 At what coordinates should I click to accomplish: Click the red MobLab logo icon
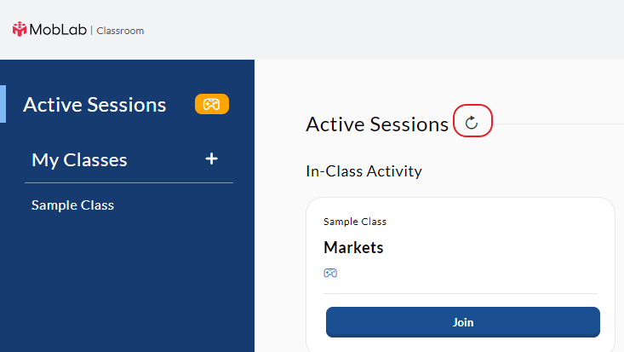click(19, 29)
